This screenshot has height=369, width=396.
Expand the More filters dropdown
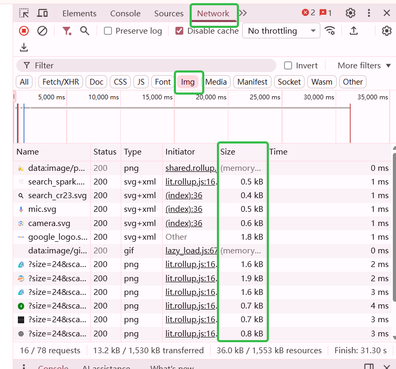click(x=363, y=66)
